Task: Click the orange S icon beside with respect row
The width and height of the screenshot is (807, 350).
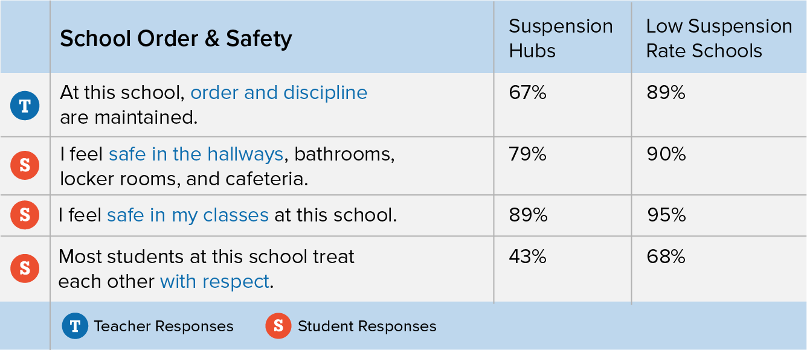Action: click(x=25, y=268)
